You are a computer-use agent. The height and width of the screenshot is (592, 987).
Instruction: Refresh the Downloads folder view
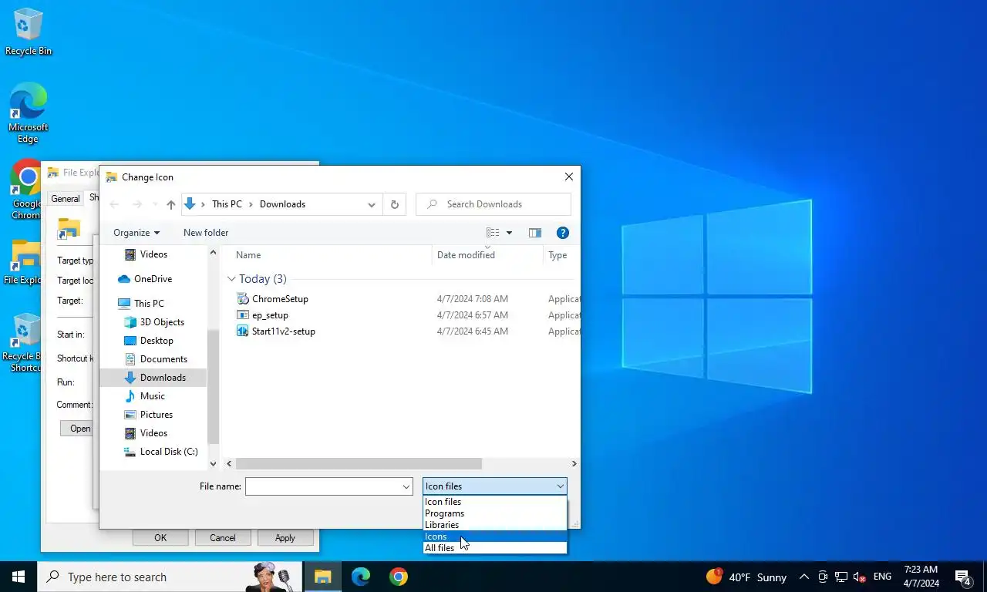point(395,204)
